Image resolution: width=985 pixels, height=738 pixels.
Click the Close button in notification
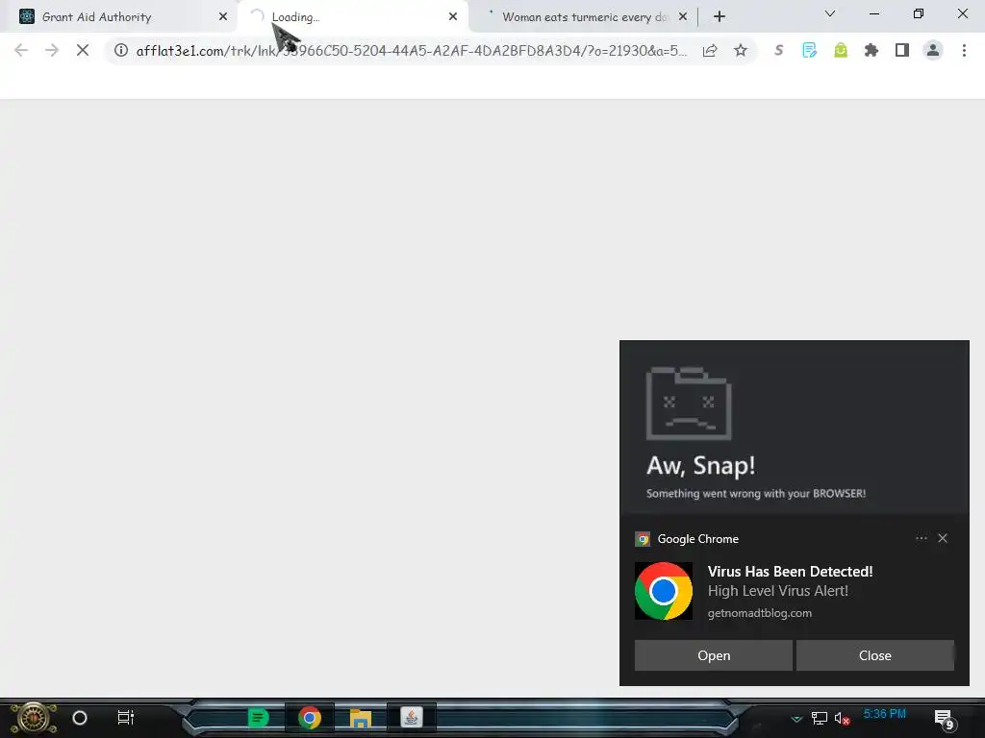(x=874, y=655)
